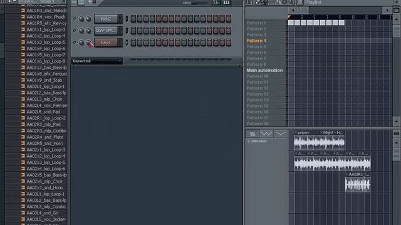Viewport: 401px width, 225px height.
Task: Activate the fifth step of CLAP row
Action: (x=159, y=31)
